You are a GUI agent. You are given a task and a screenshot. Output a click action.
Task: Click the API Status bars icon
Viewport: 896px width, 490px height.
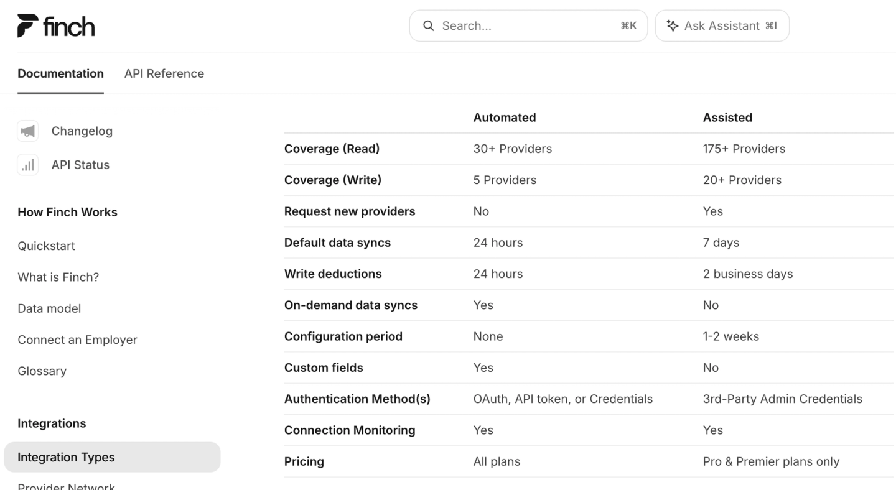point(27,165)
